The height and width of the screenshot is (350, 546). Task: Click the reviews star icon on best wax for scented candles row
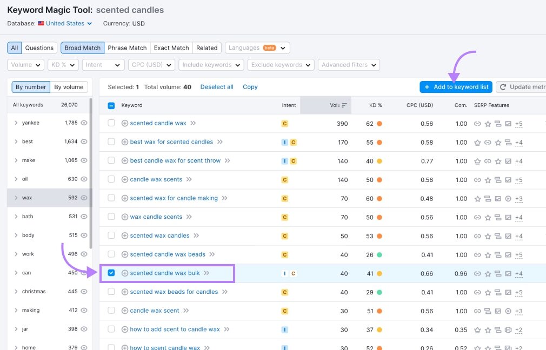coord(497,142)
